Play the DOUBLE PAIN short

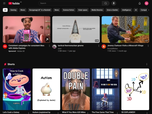pos(76,89)
